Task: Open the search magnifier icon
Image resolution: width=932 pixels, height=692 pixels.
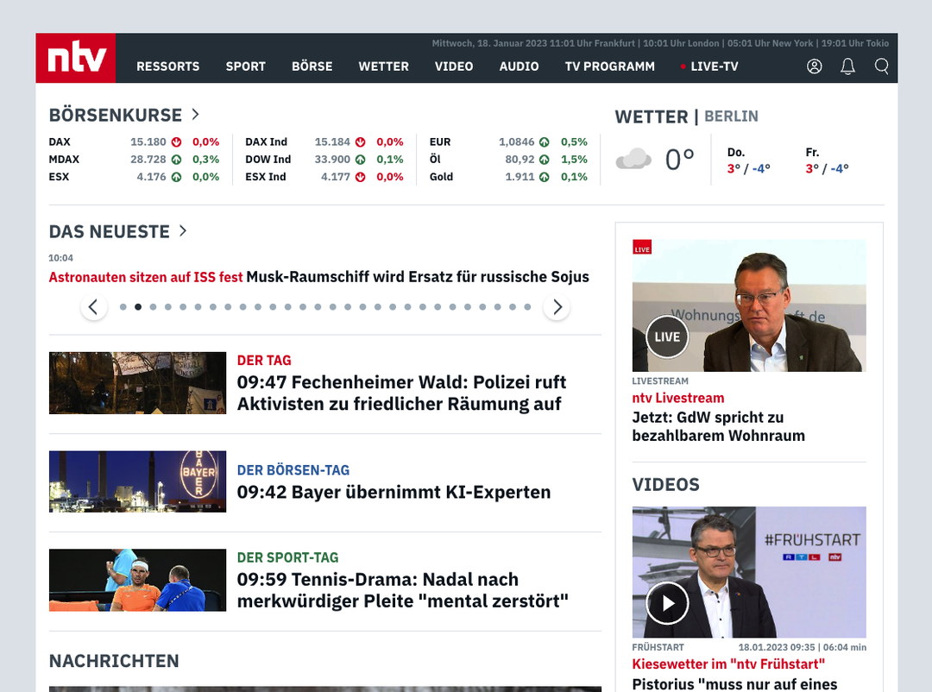Action: point(881,66)
